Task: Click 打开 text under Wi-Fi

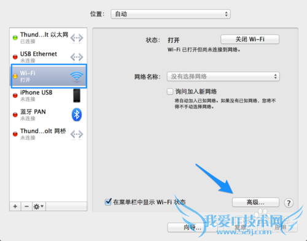Action: pyautogui.click(x=25, y=80)
